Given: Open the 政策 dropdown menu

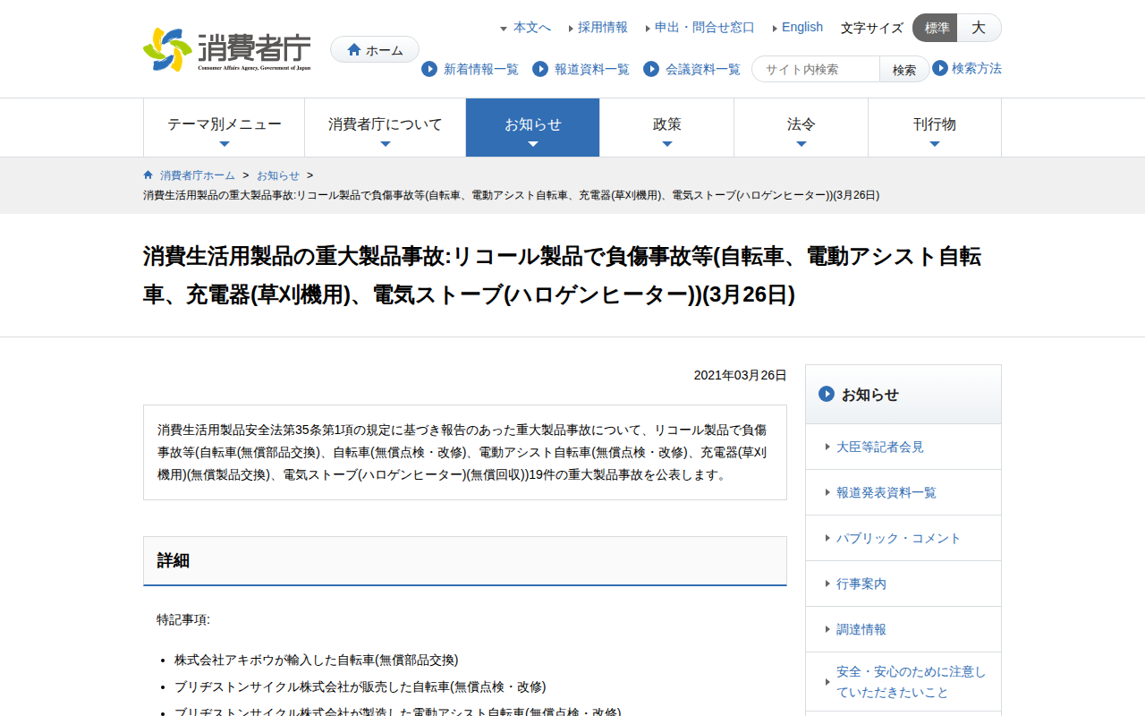Looking at the screenshot, I should point(667,127).
